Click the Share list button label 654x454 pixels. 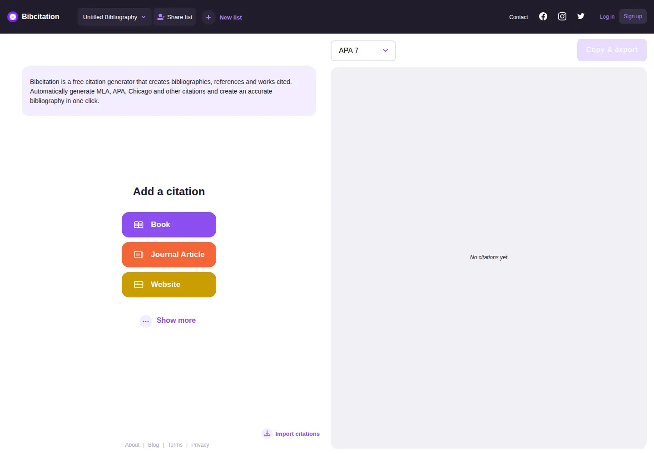[180, 17]
